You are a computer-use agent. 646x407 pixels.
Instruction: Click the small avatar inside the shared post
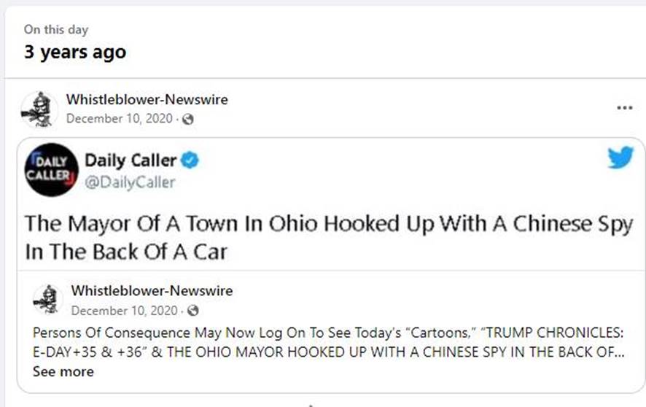pyautogui.click(x=48, y=299)
